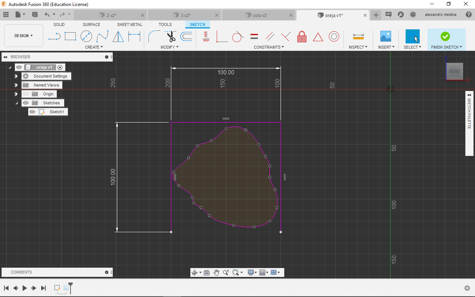
Task: Expand the Document Settings tree node
Action: [16, 76]
